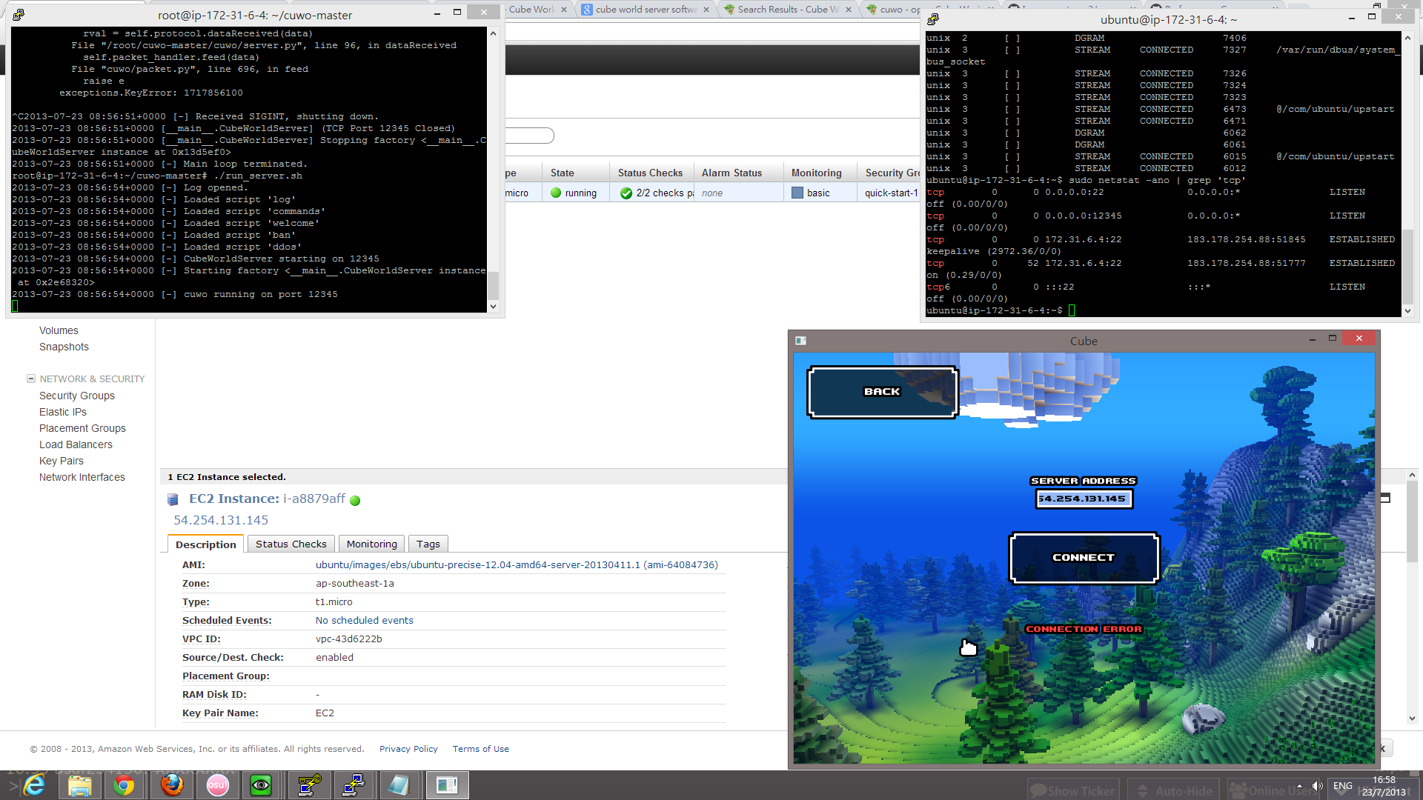Switch to the Monitoring tab
Image resolution: width=1423 pixels, height=800 pixels.
[371, 544]
